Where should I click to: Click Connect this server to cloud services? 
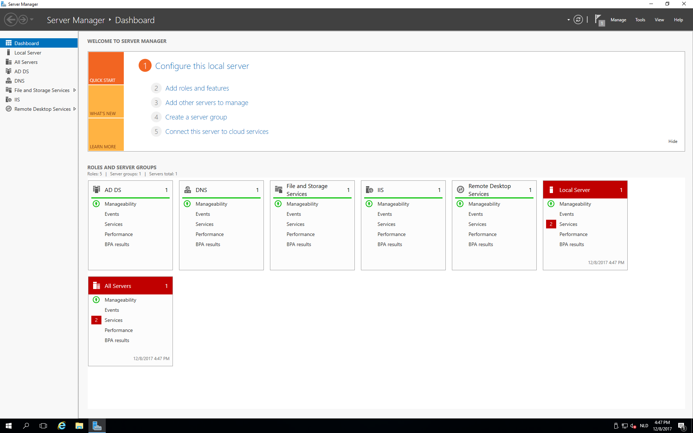[x=217, y=131]
